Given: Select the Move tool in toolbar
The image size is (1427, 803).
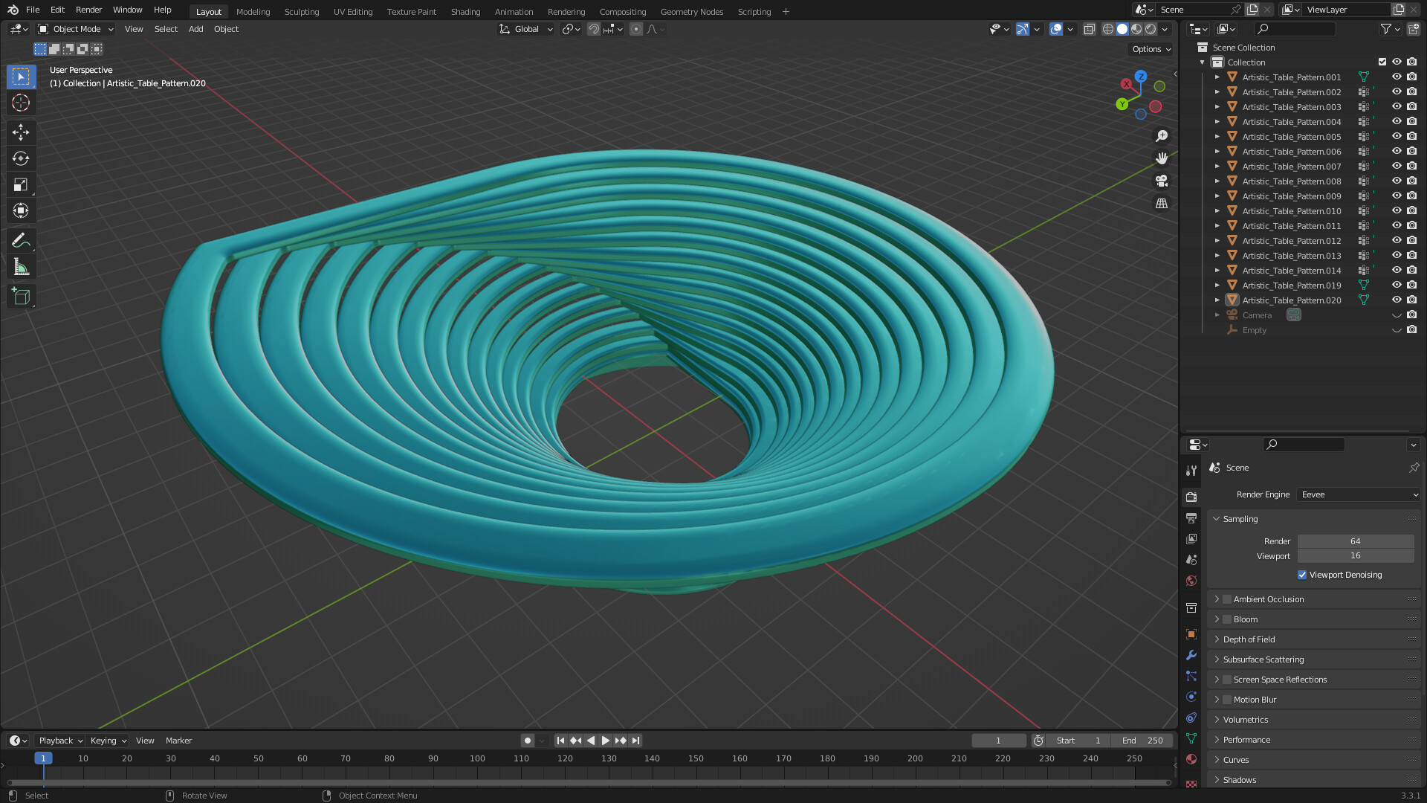Looking at the screenshot, I should point(21,132).
